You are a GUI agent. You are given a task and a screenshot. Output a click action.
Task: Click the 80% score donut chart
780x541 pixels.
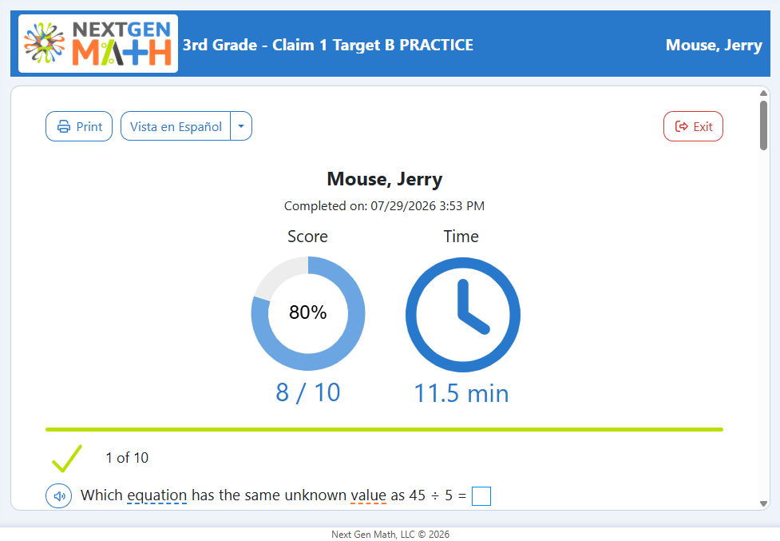[x=308, y=313]
